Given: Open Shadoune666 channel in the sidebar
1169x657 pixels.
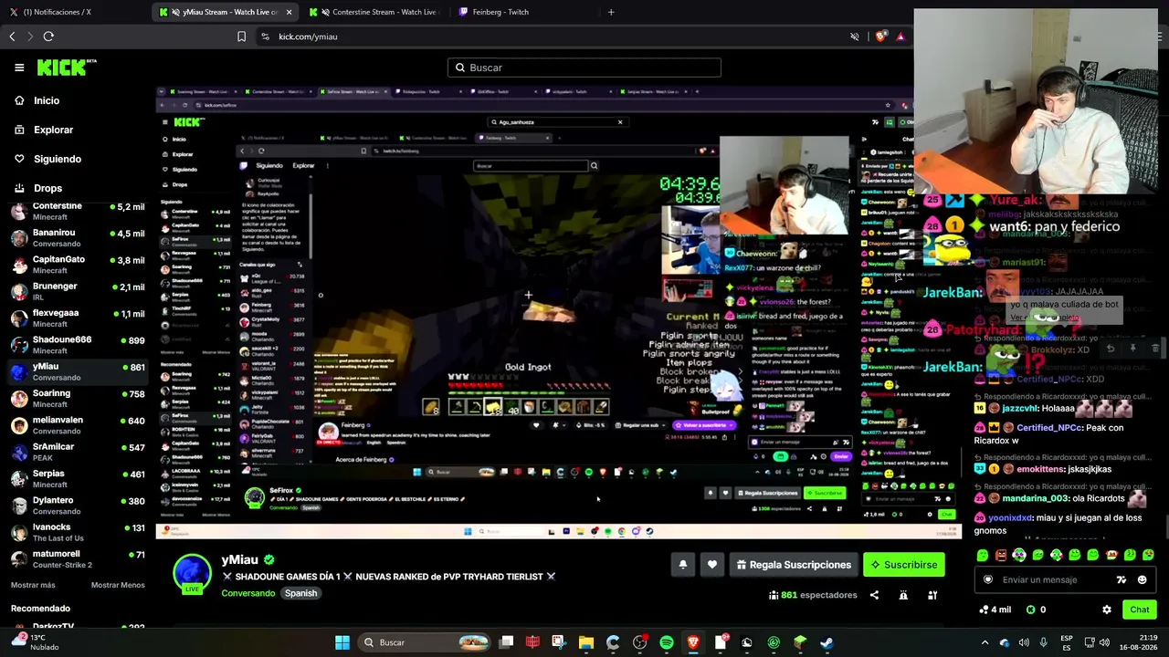Looking at the screenshot, I should tap(78, 345).
